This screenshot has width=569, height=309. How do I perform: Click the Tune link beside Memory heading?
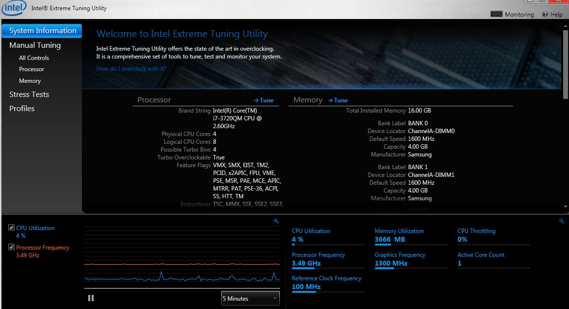338,100
